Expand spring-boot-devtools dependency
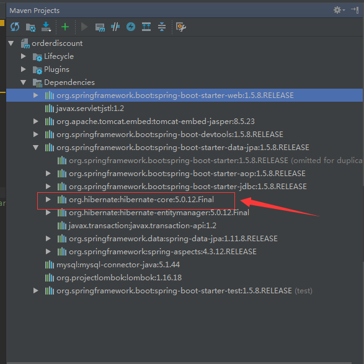364x364 pixels. [35, 134]
